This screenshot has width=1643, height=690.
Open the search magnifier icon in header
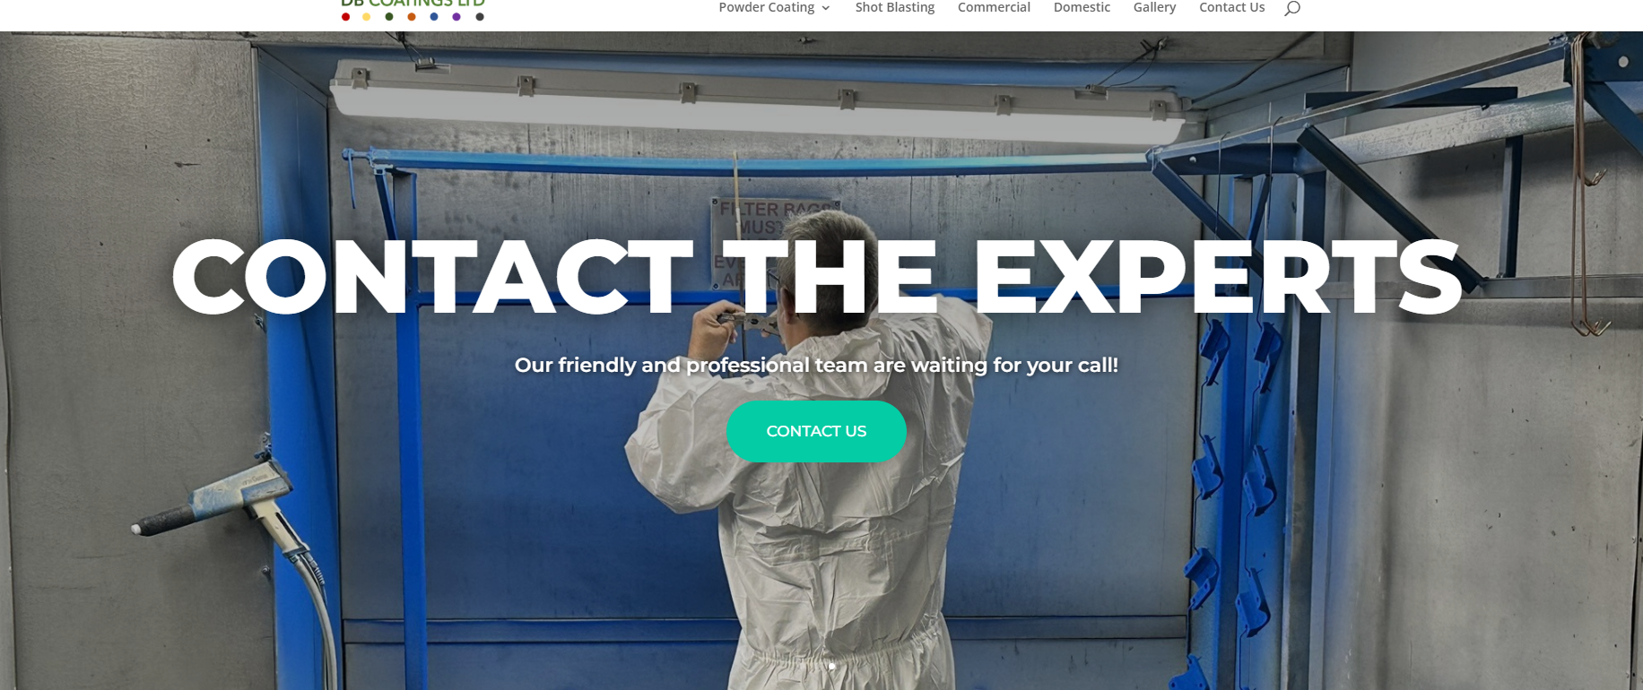(x=1291, y=8)
